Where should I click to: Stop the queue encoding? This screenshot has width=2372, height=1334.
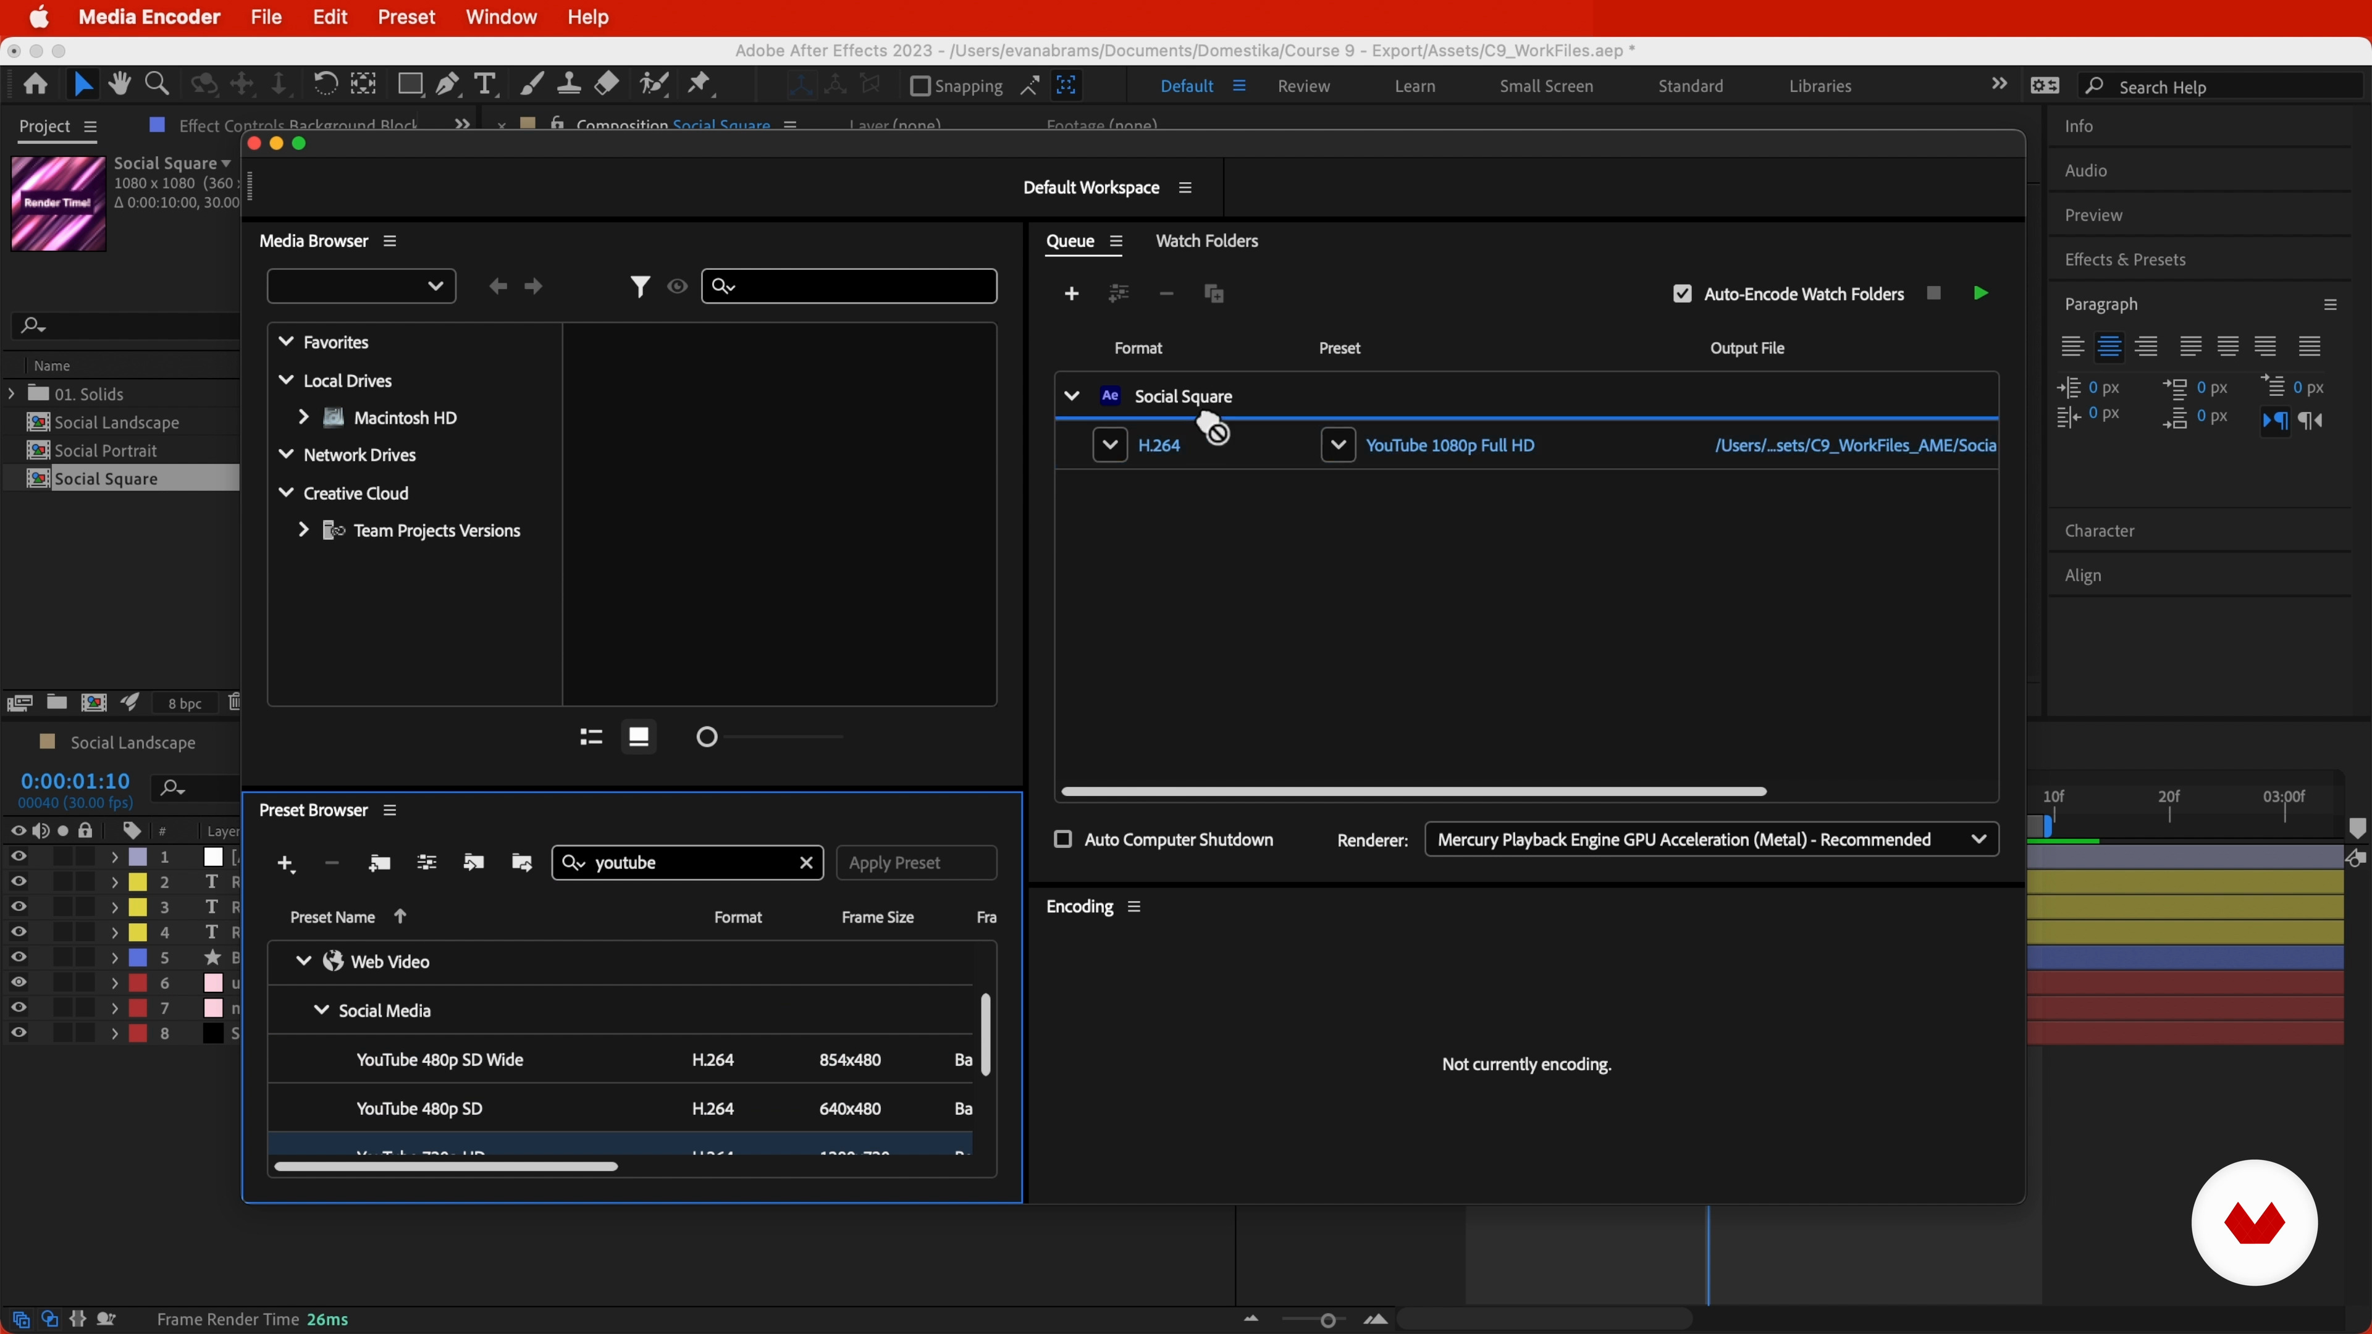(x=1933, y=293)
